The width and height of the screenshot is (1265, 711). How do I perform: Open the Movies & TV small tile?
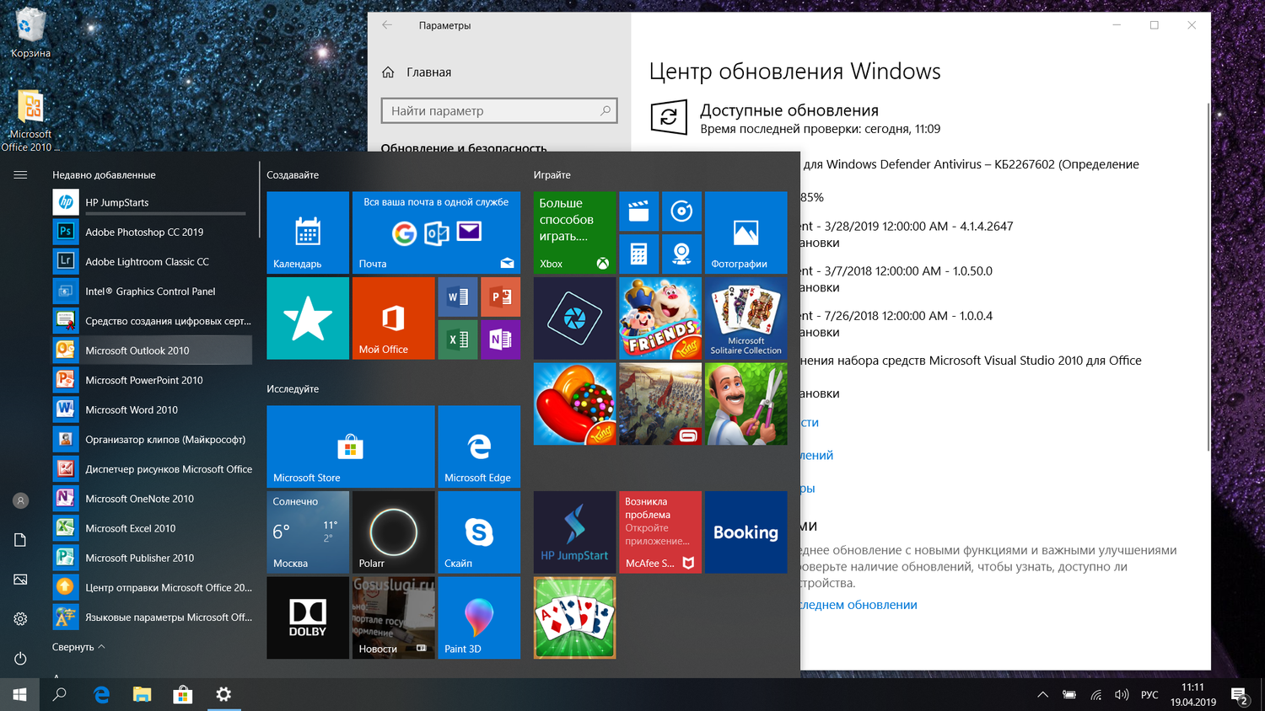[x=639, y=211]
